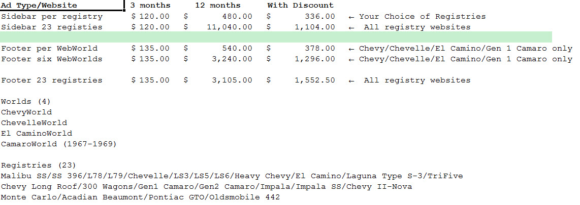Image resolution: width=580 pixels, height=205 pixels.
Task: Select the "Footer per WebWorld" label cell
Action: tap(49, 49)
